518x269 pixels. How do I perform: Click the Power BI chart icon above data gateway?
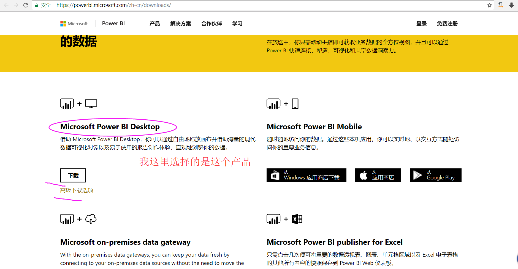coord(67,219)
